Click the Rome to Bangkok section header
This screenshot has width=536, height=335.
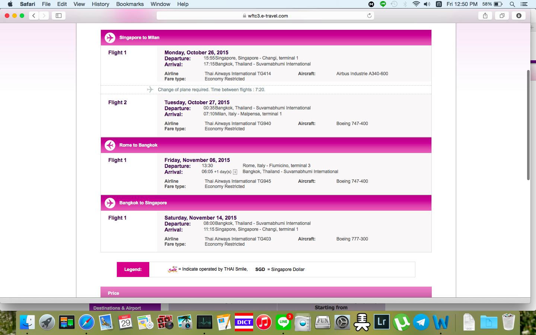(x=266, y=145)
